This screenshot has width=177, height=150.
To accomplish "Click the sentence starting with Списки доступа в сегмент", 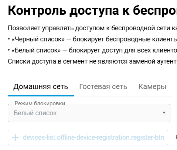I will pos(92,61).
